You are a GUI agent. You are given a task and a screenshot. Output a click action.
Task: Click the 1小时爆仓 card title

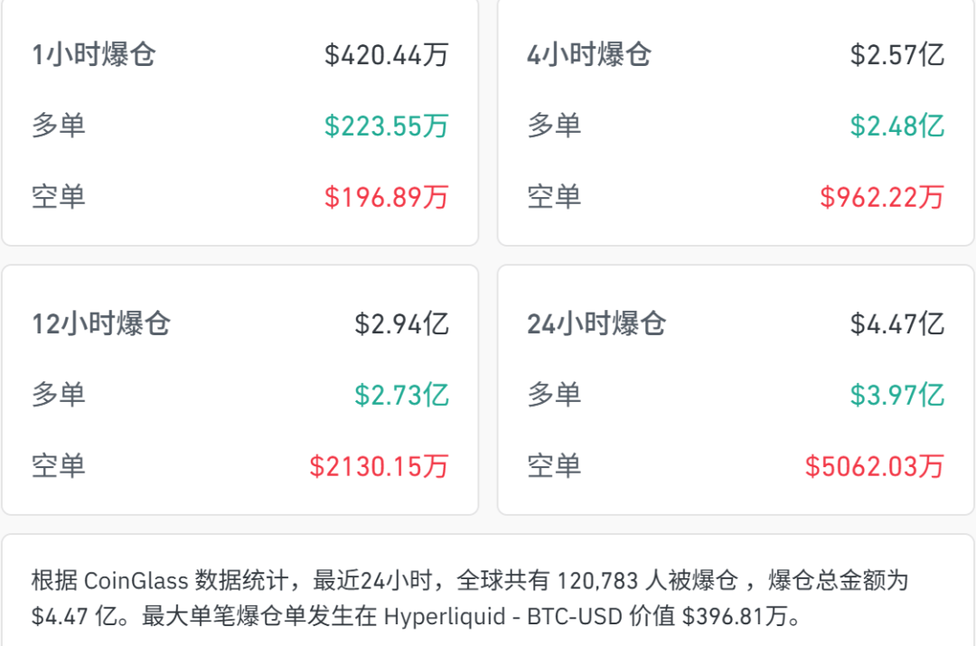[x=94, y=54]
